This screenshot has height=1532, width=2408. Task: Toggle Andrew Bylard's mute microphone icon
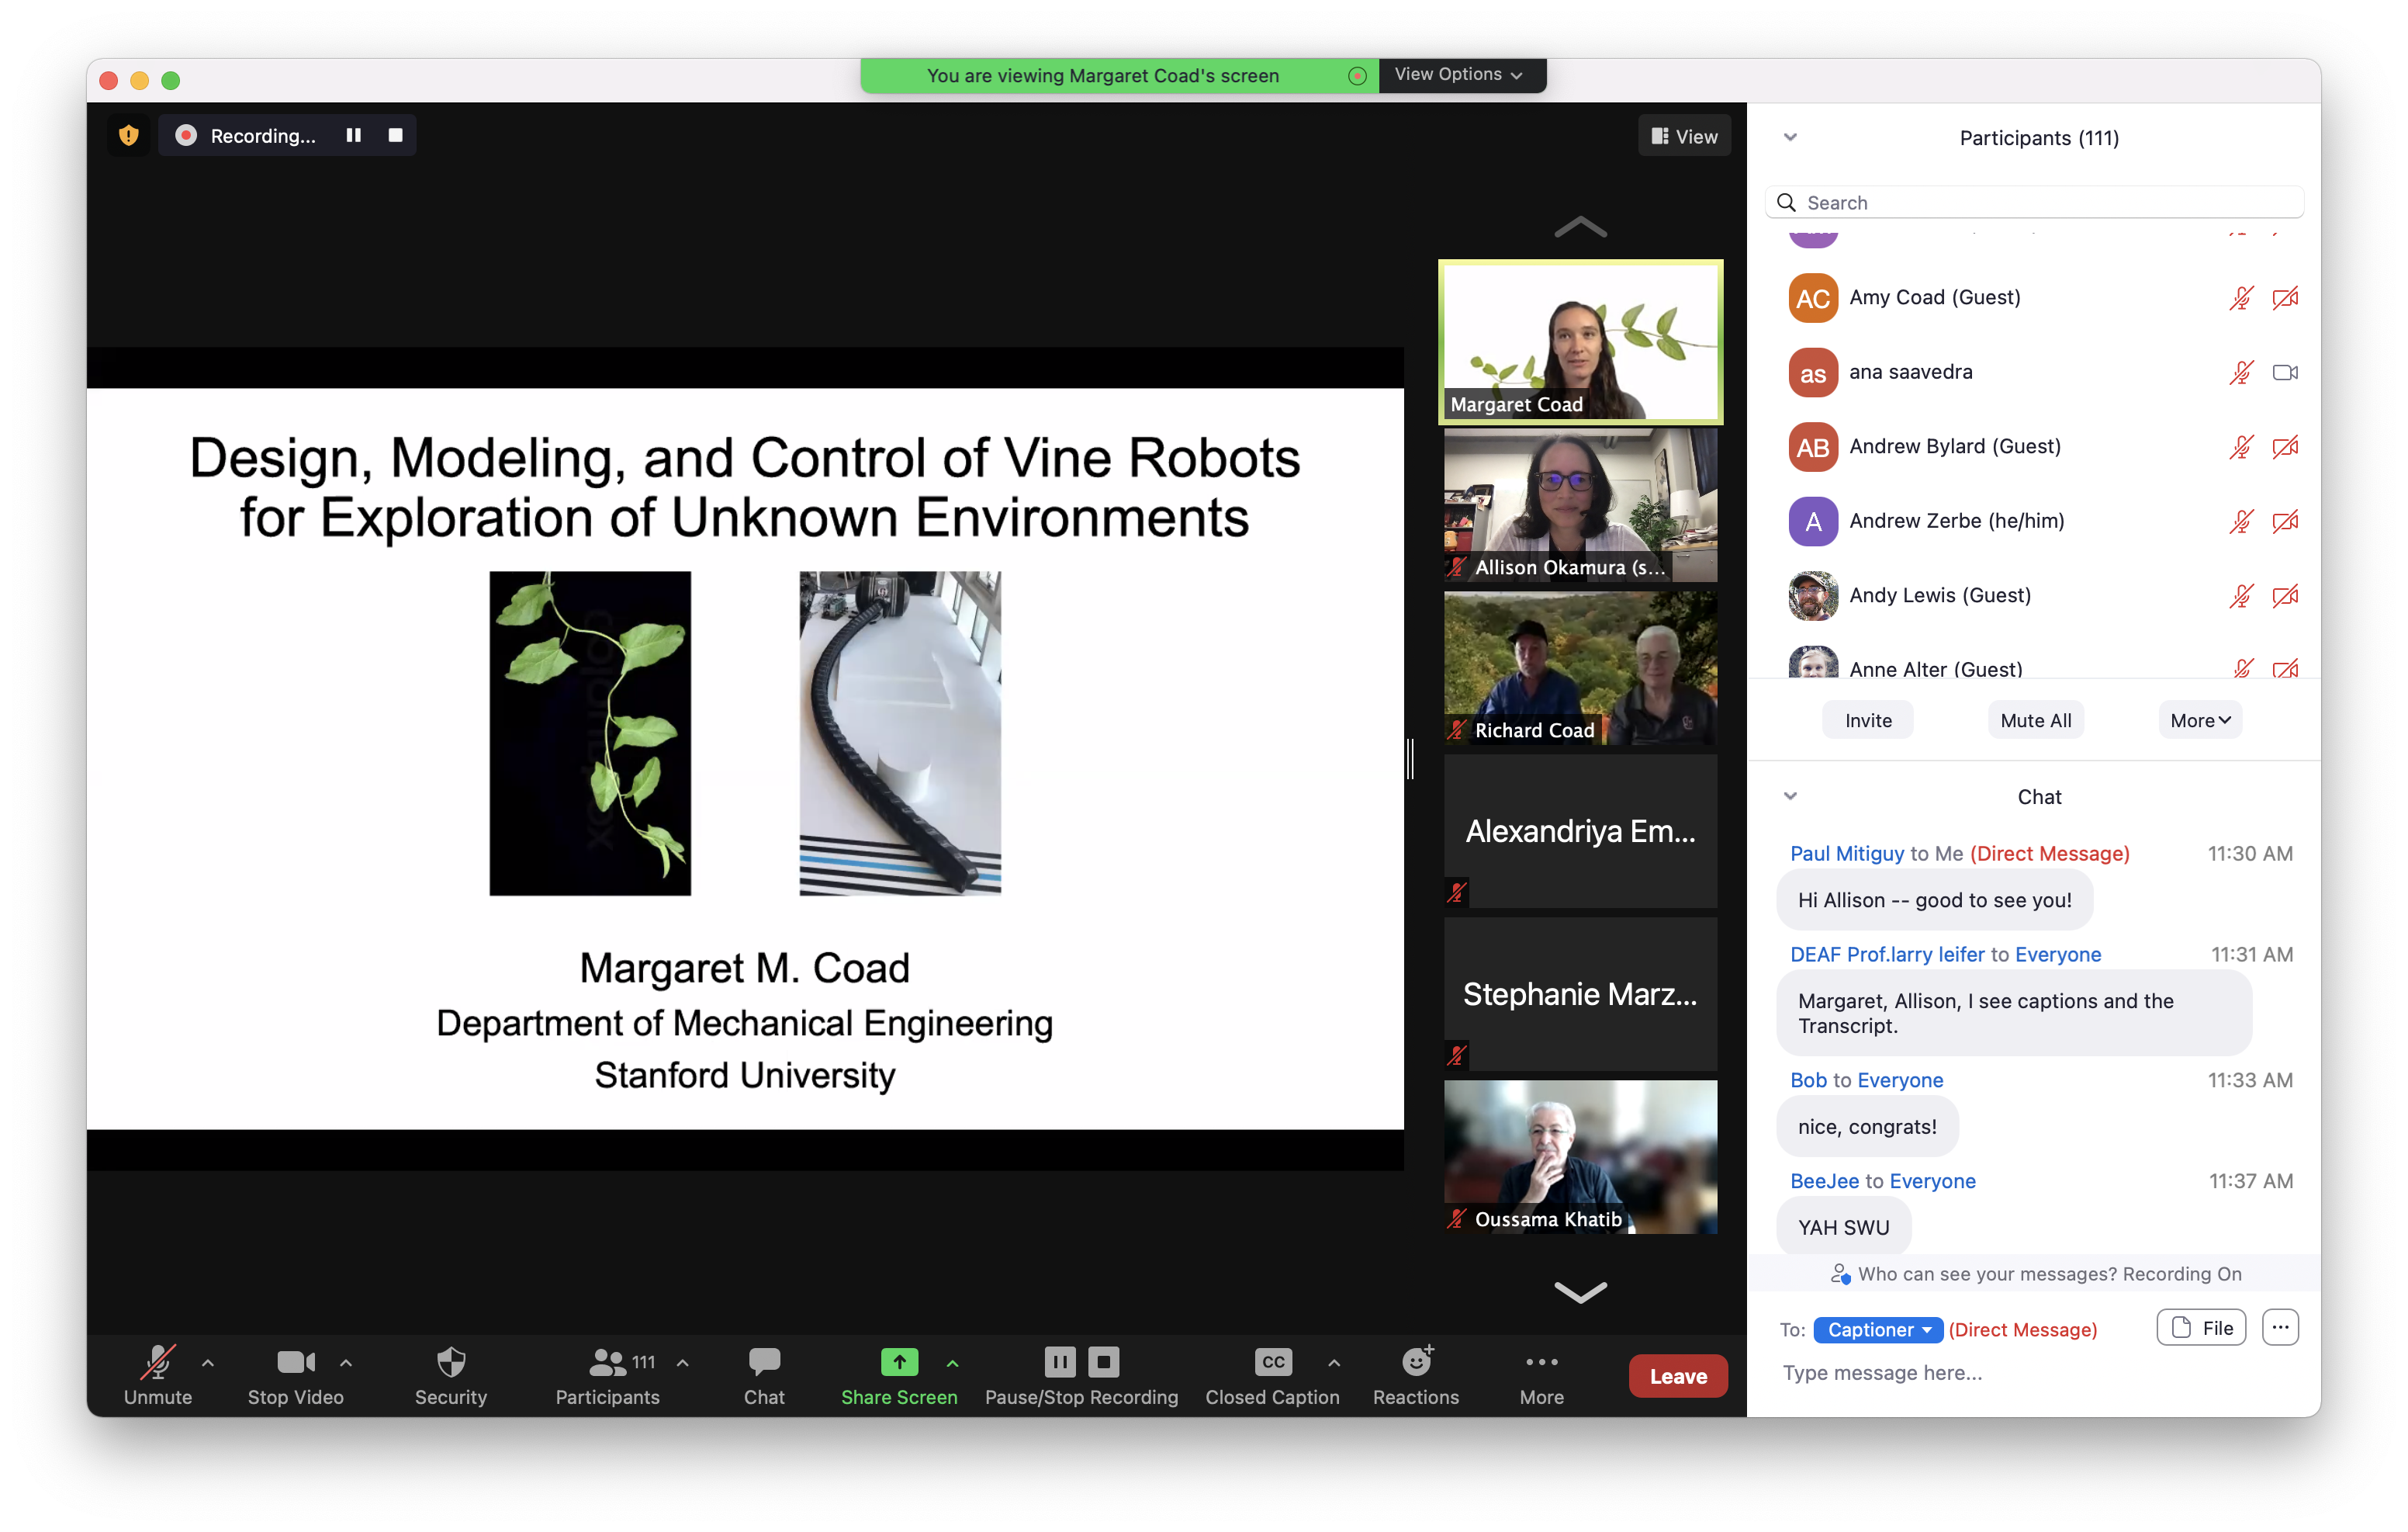[2241, 447]
